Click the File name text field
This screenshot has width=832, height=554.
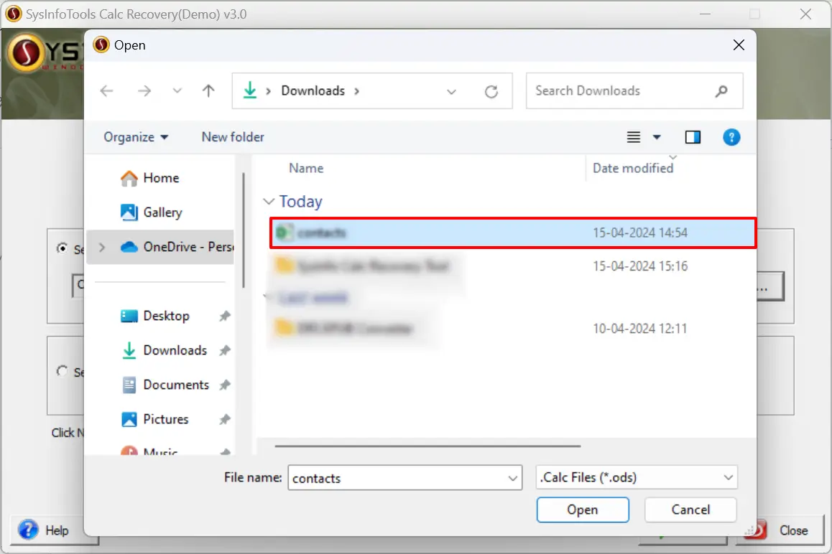[x=398, y=478]
